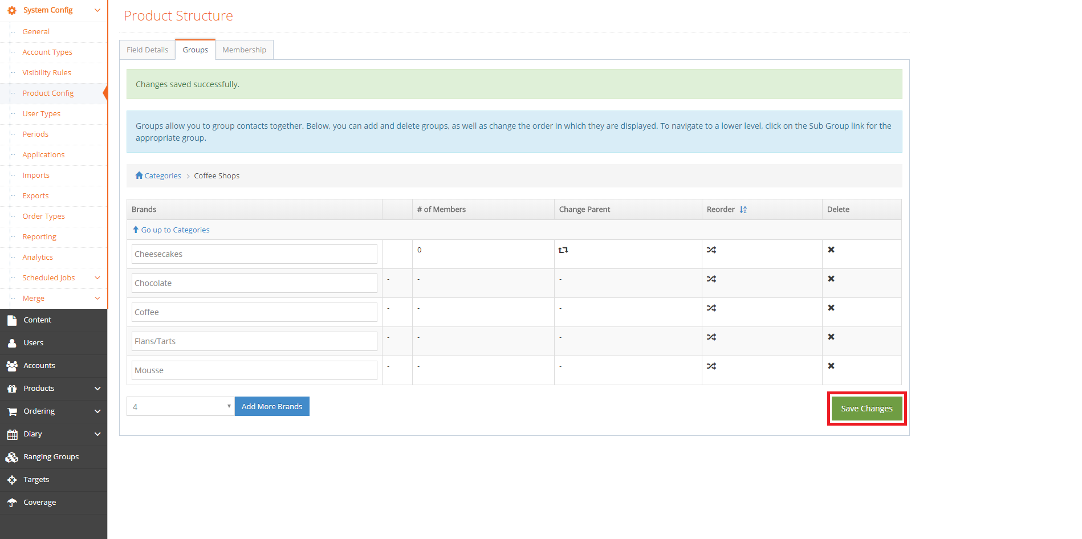Click Add More Brands button
Viewport: 1082px width, 539px height.
(272, 406)
